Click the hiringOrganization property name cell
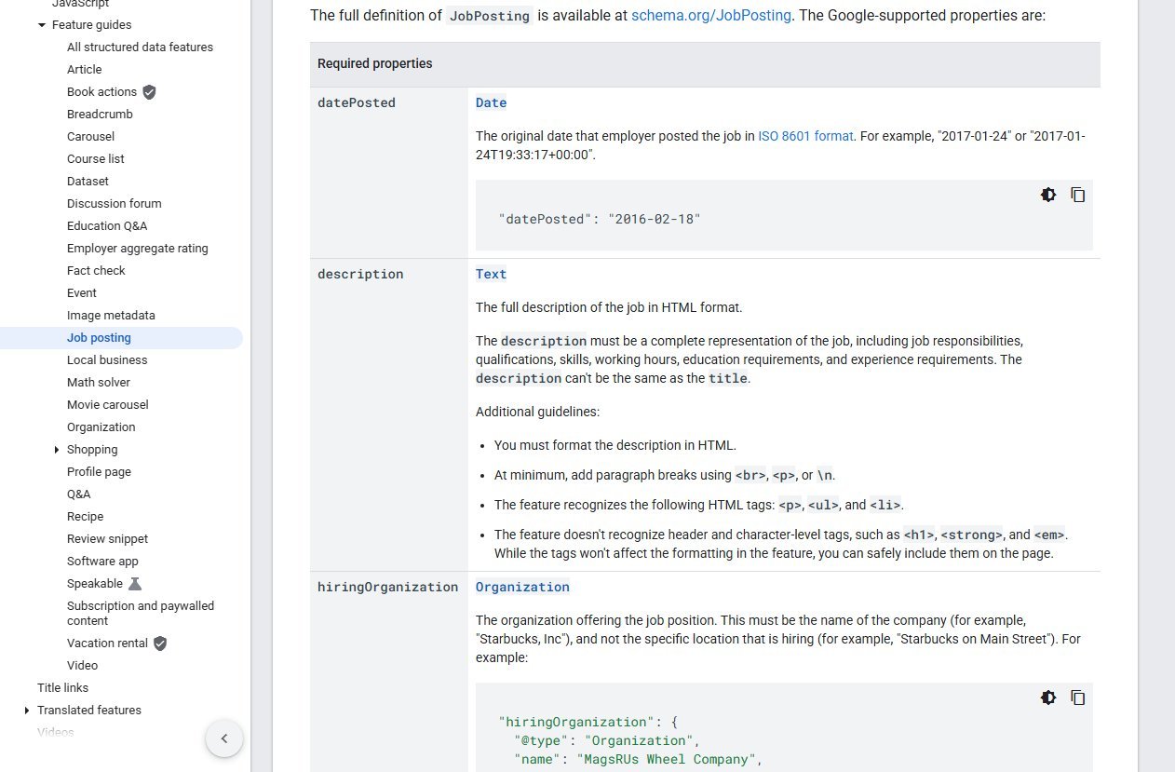Viewport: 1175px width, 772px height. point(389,671)
